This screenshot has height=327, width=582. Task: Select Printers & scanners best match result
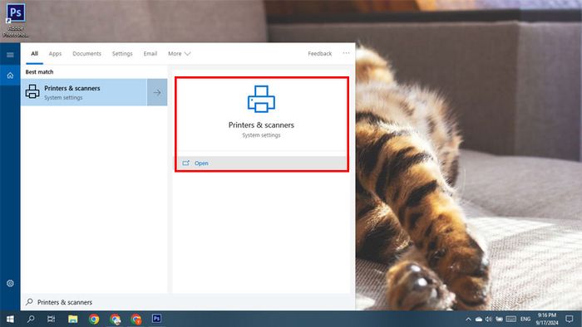[84, 92]
